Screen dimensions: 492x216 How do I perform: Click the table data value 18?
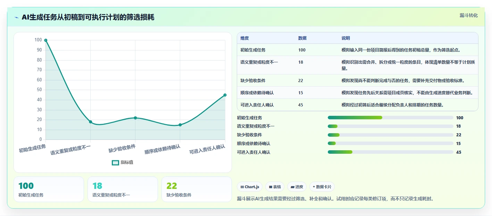click(x=301, y=62)
